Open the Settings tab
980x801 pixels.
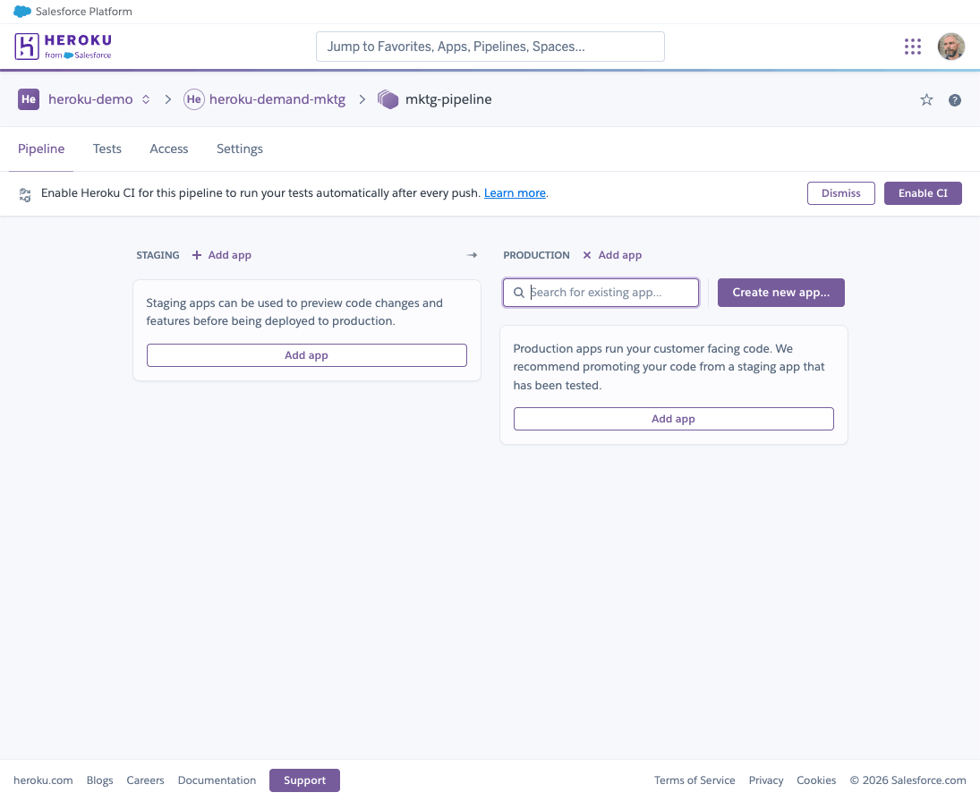[x=239, y=149]
